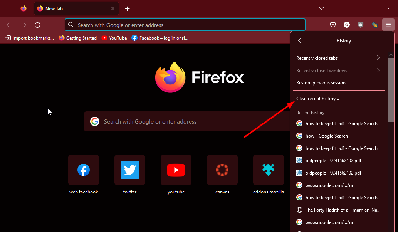Select Restore previous session
Screen dimensions: 398x232
tap(339, 83)
